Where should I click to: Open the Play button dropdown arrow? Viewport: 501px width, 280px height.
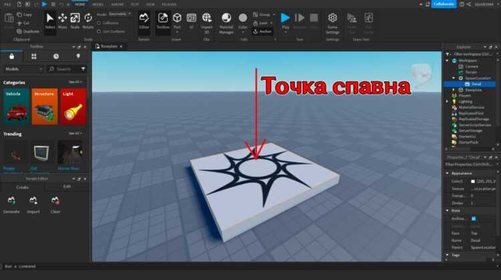(286, 33)
